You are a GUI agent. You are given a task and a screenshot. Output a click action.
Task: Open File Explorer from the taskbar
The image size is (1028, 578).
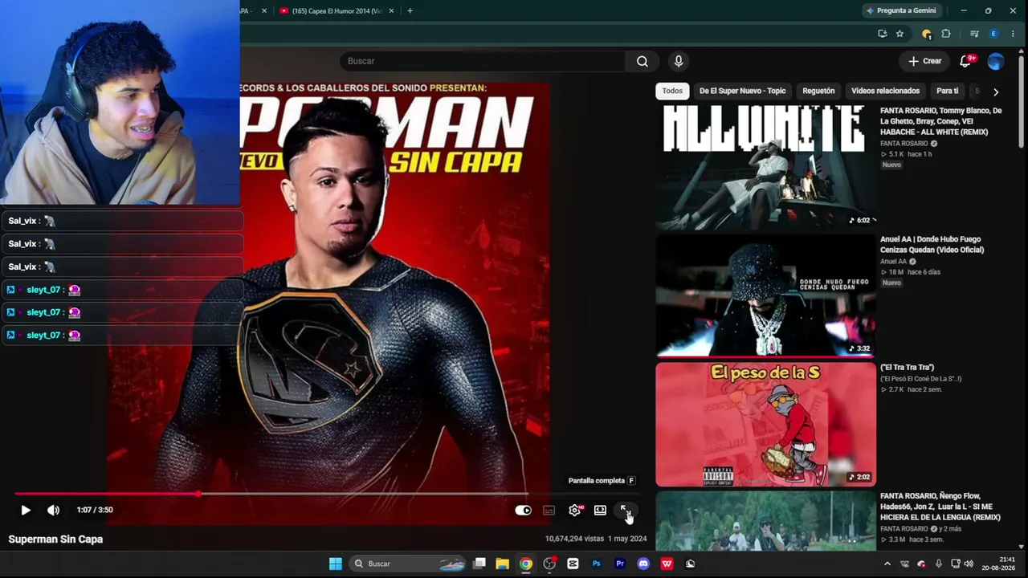point(502,564)
